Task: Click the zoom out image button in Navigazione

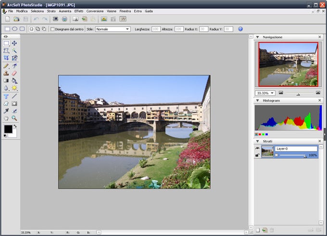Action: pos(281,93)
